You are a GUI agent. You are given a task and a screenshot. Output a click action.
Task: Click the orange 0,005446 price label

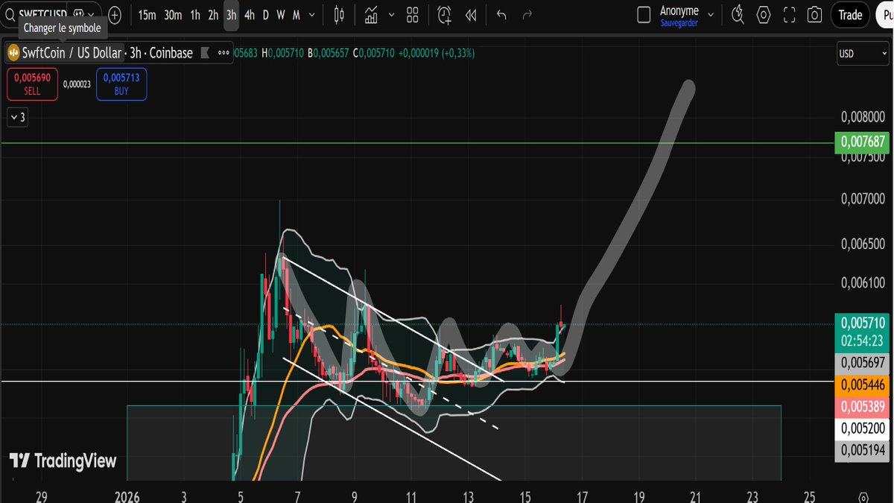tap(863, 385)
